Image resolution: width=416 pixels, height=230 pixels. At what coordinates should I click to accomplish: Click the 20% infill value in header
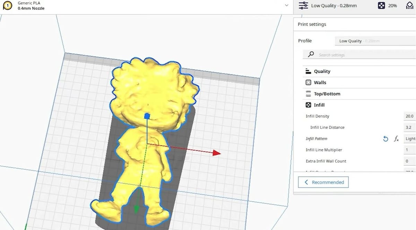(392, 6)
